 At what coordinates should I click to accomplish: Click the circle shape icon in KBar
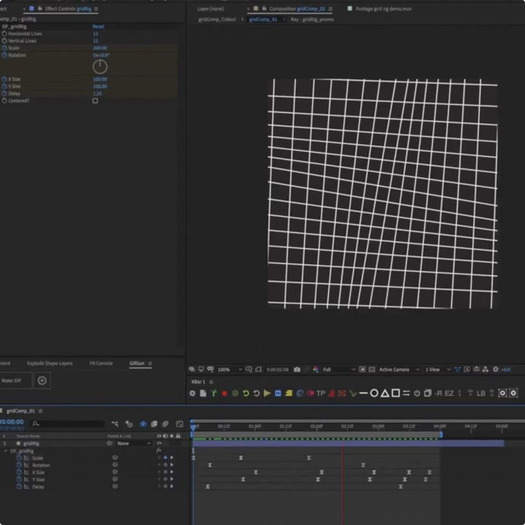[374, 393]
